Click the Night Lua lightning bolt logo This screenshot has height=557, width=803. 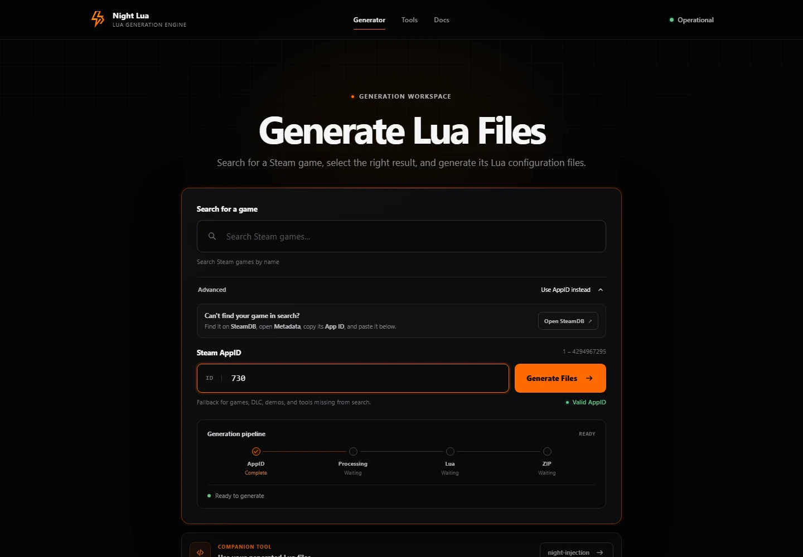[x=98, y=19]
